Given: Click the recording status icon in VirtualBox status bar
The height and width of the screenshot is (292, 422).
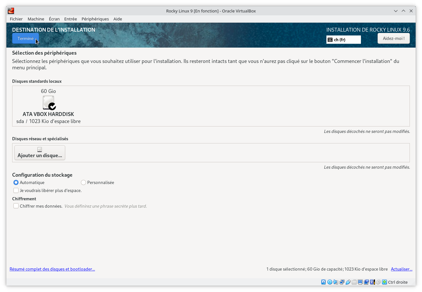Looking at the screenshot, I should pos(366,282).
